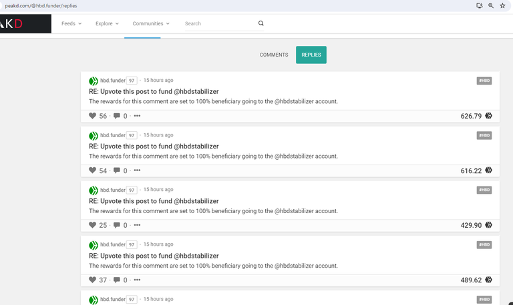513x305 pixels.
Task: Click the 97 reputation badge on the third reply
Action: [x=132, y=190]
